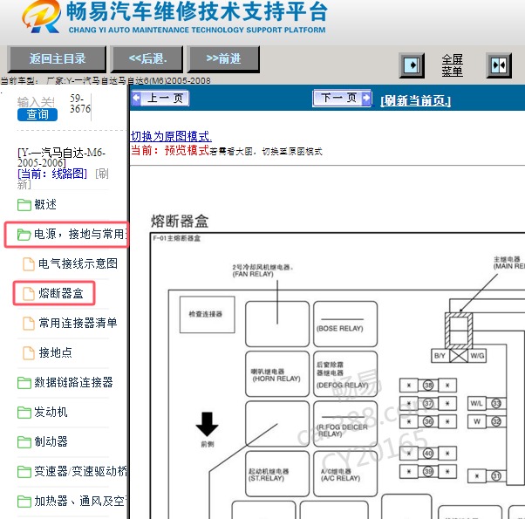Click the Chang Yi platform logo
Screen dimensions: 525x519
[x=42, y=17]
